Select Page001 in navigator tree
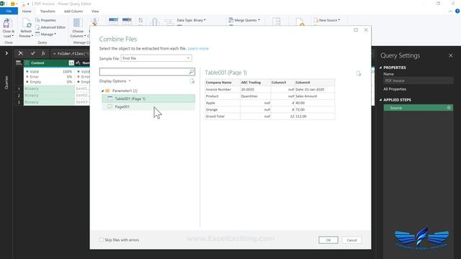 click(148, 106)
